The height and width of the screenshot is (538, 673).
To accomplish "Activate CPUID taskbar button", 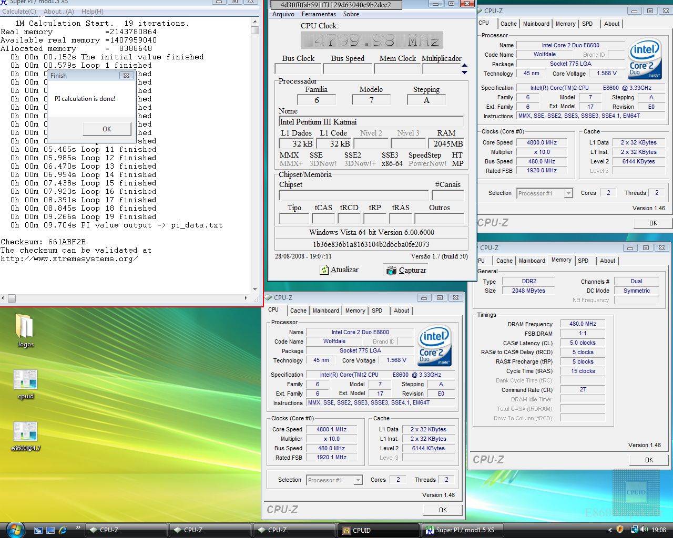I will point(379,530).
